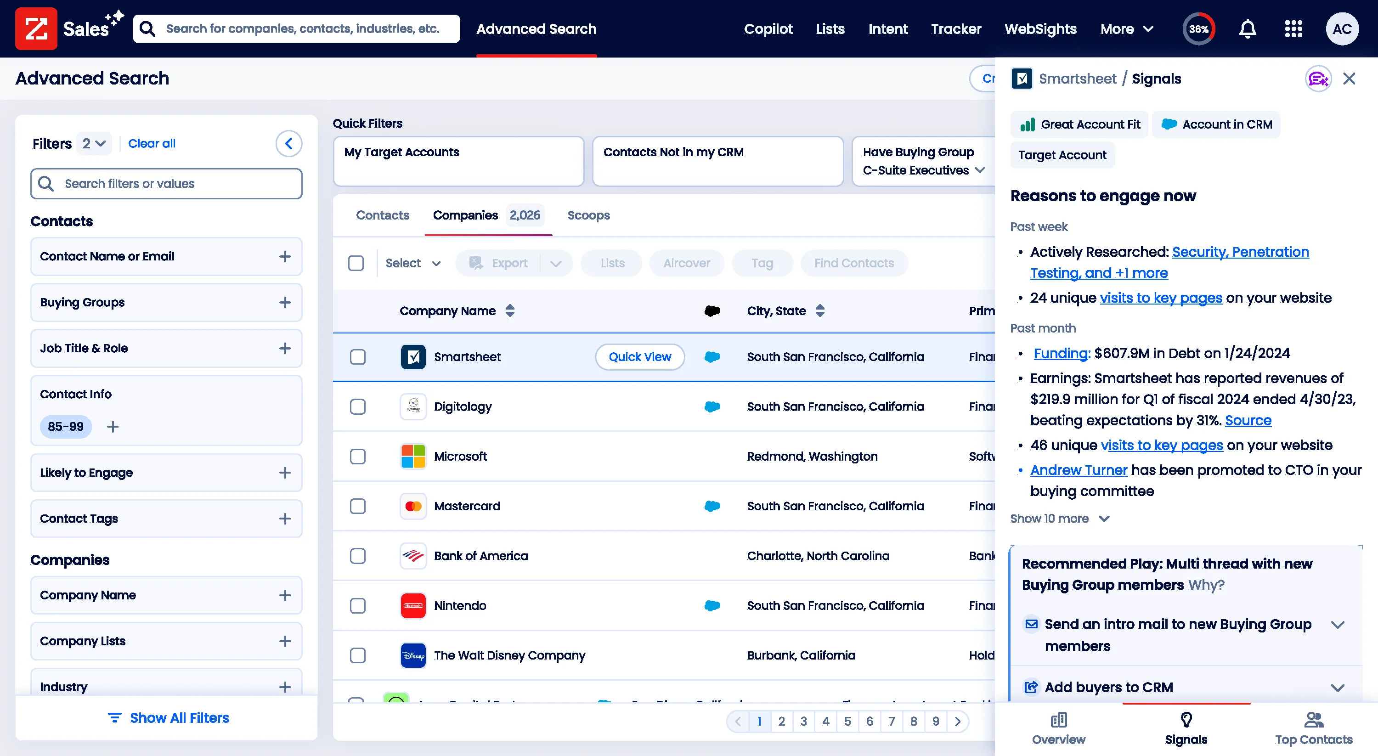Screen dimensions: 1378x756
Task: Open the Funding link in Signals panel
Action: click(x=1060, y=353)
